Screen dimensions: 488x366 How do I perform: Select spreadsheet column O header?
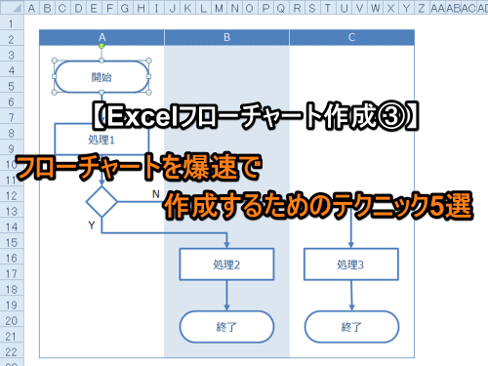point(250,8)
